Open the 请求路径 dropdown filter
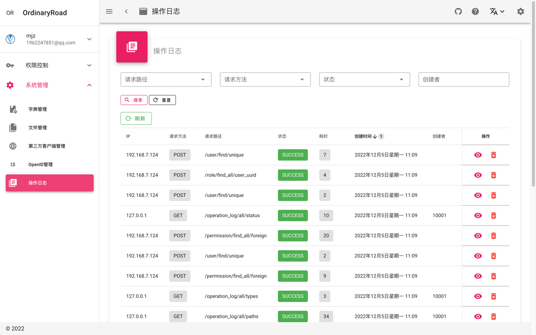This screenshot has width=536, height=335. [x=166, y=79]
